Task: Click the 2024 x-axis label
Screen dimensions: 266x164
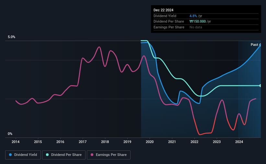Action: 239,142
